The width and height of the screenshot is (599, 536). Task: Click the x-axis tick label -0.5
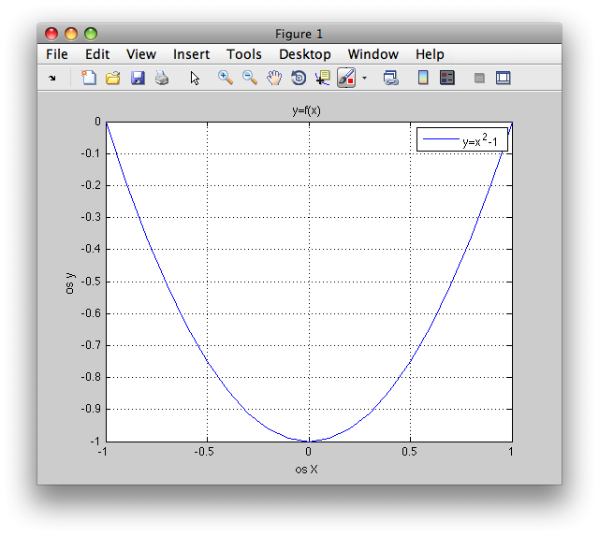[x=204, y=452]
